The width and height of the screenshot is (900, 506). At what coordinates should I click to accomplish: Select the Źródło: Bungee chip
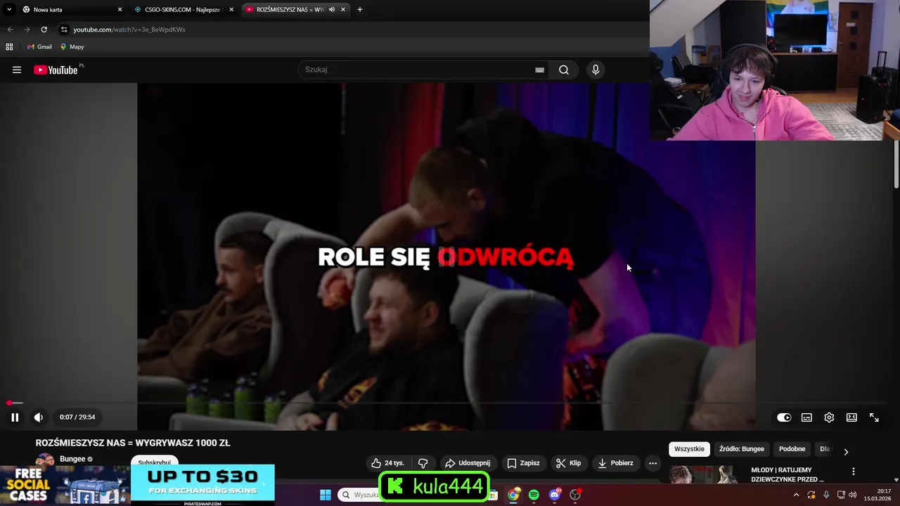pyautogui.click(x=741, y=449)
